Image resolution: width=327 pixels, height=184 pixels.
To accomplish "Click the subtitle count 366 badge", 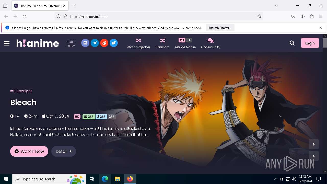I will tap(89, 117).
